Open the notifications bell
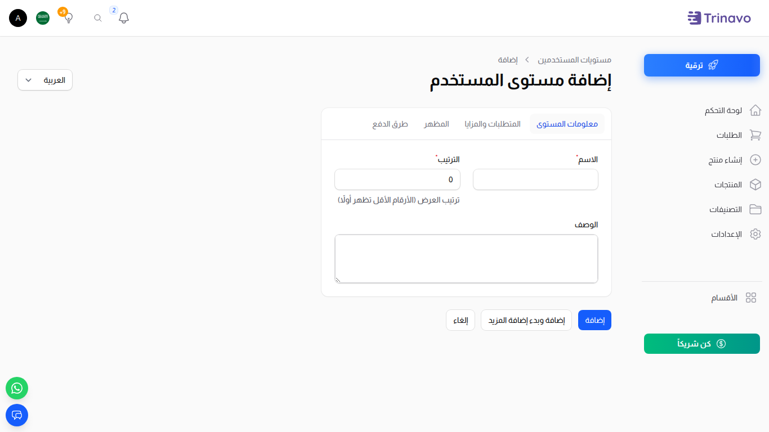Image resolution: width=769 pixels, height=432 pixels. 124,18
